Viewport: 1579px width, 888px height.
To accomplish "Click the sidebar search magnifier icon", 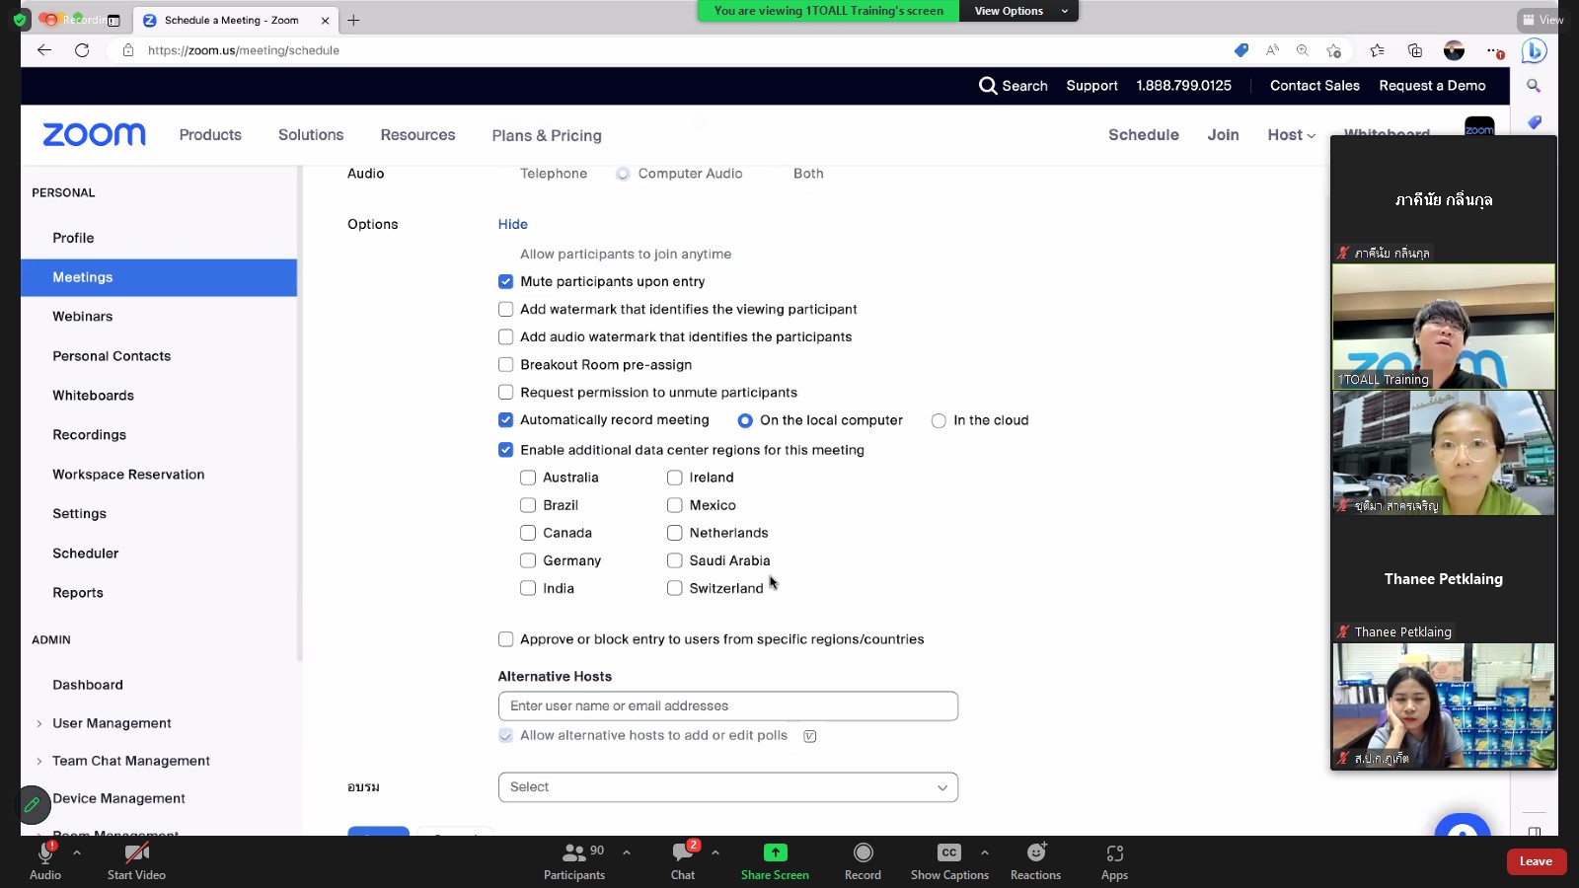I will coord(1534,86).
